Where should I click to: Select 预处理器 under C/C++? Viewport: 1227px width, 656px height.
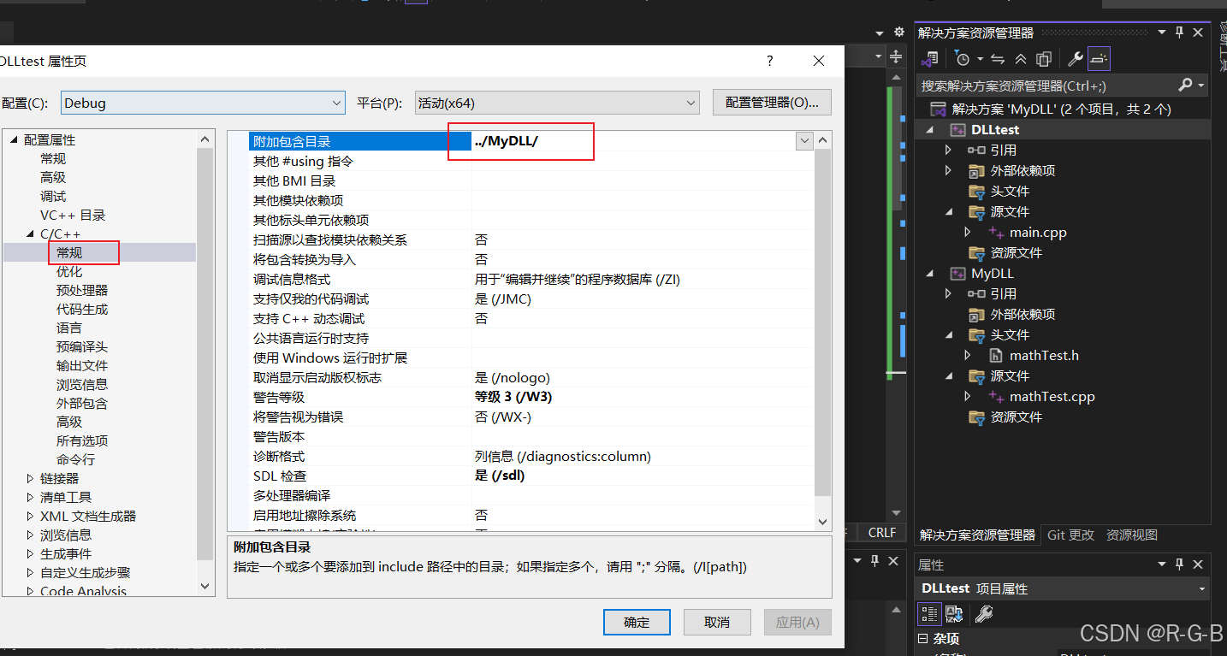click(82, 290)
